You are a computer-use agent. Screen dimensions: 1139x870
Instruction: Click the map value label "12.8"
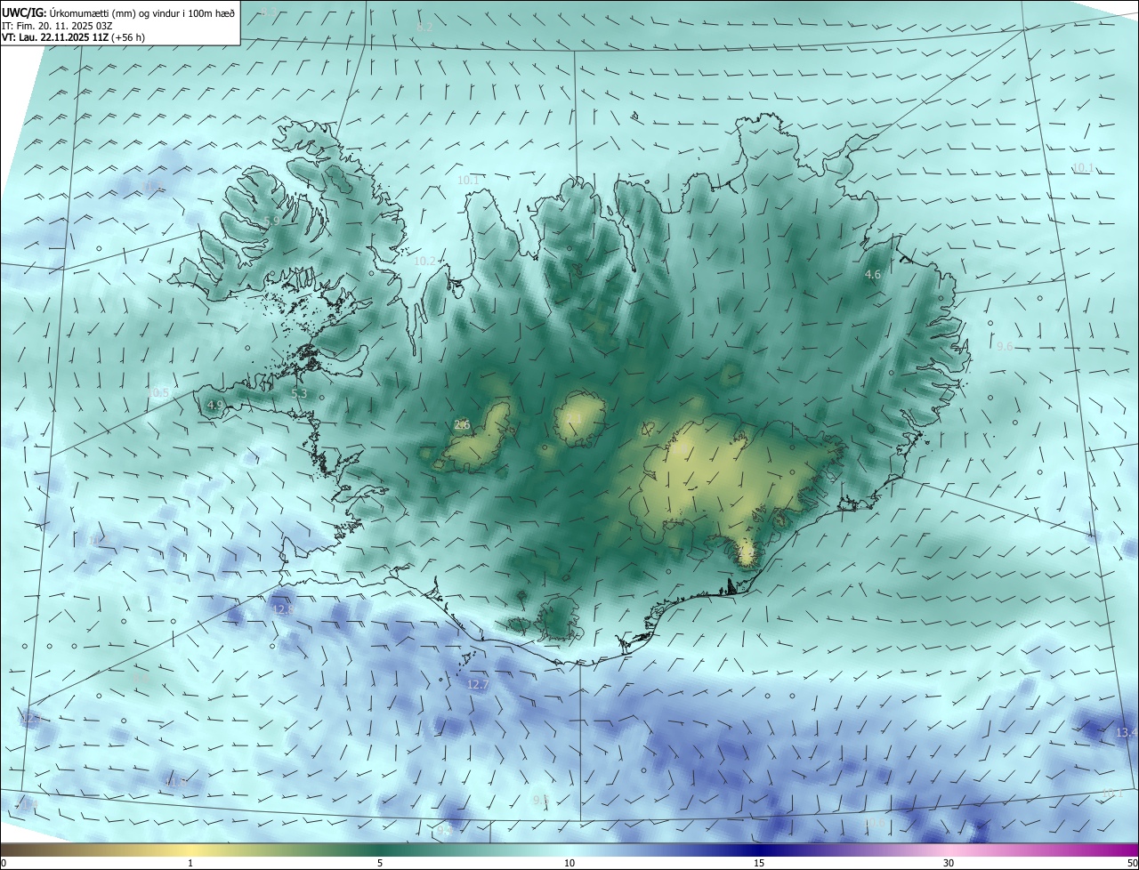click(x=283, y=610)
